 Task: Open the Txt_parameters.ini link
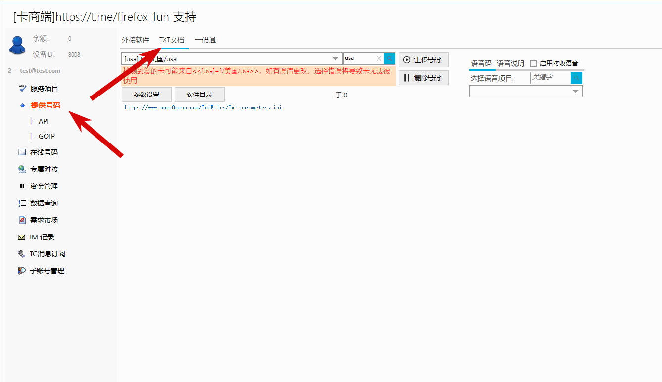tap(203, 107)
